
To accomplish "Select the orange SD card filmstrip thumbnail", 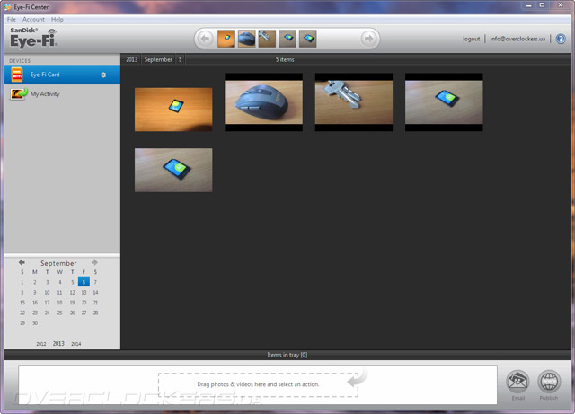I will tap(226, 39).
